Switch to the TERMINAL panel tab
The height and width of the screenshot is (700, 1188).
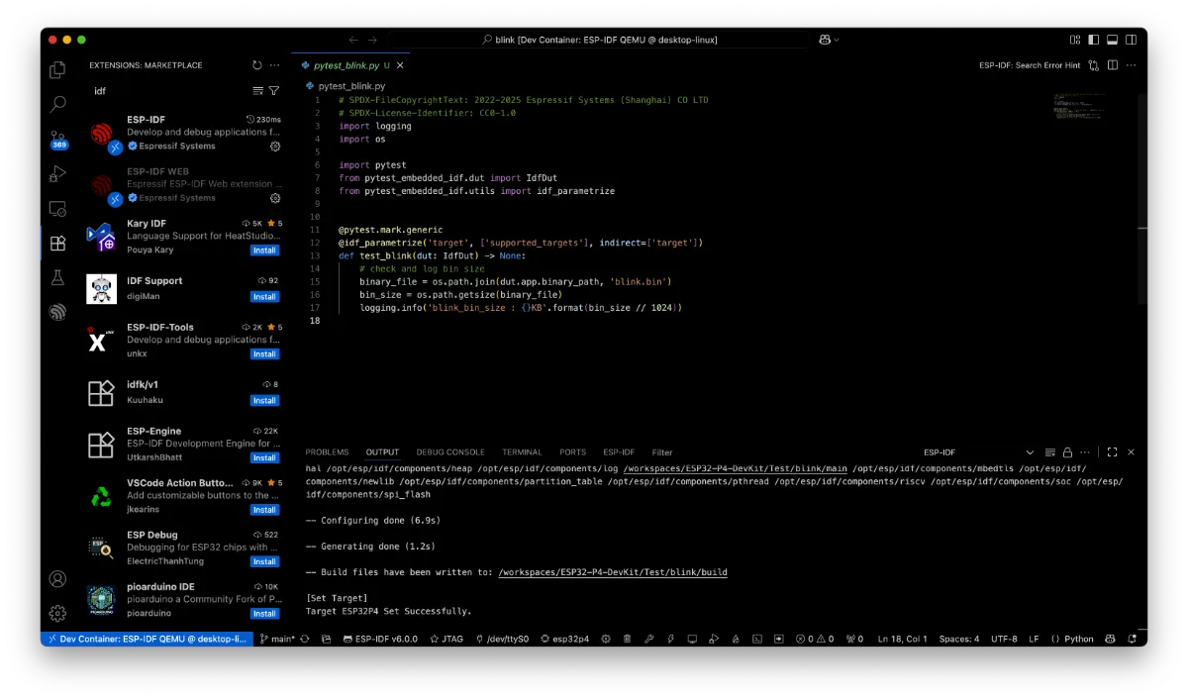(522, 452)
